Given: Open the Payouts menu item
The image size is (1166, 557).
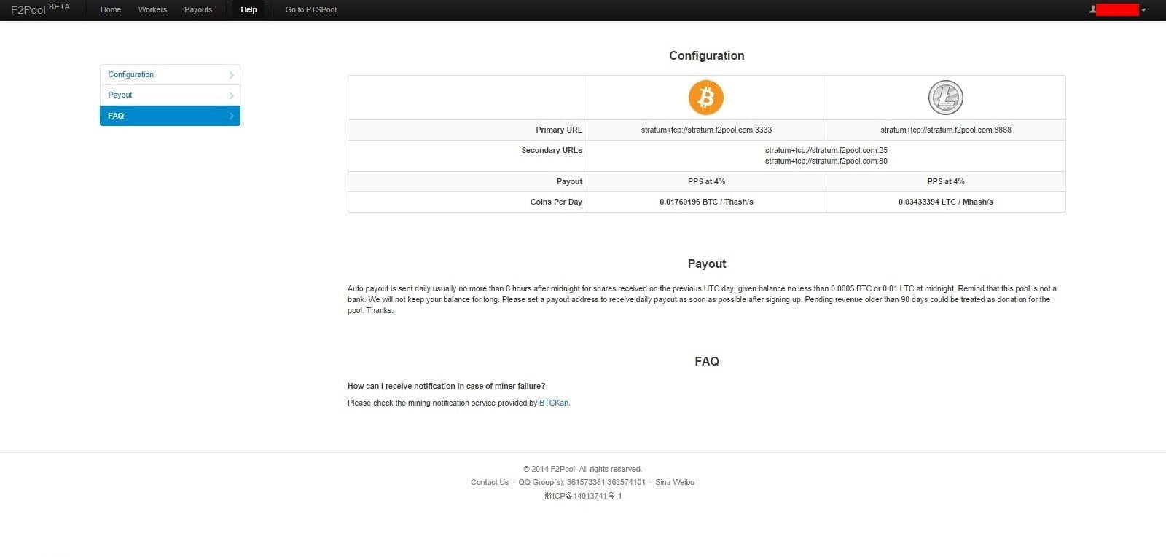Looking at the screenshot, I should click(x=198, y=10).
